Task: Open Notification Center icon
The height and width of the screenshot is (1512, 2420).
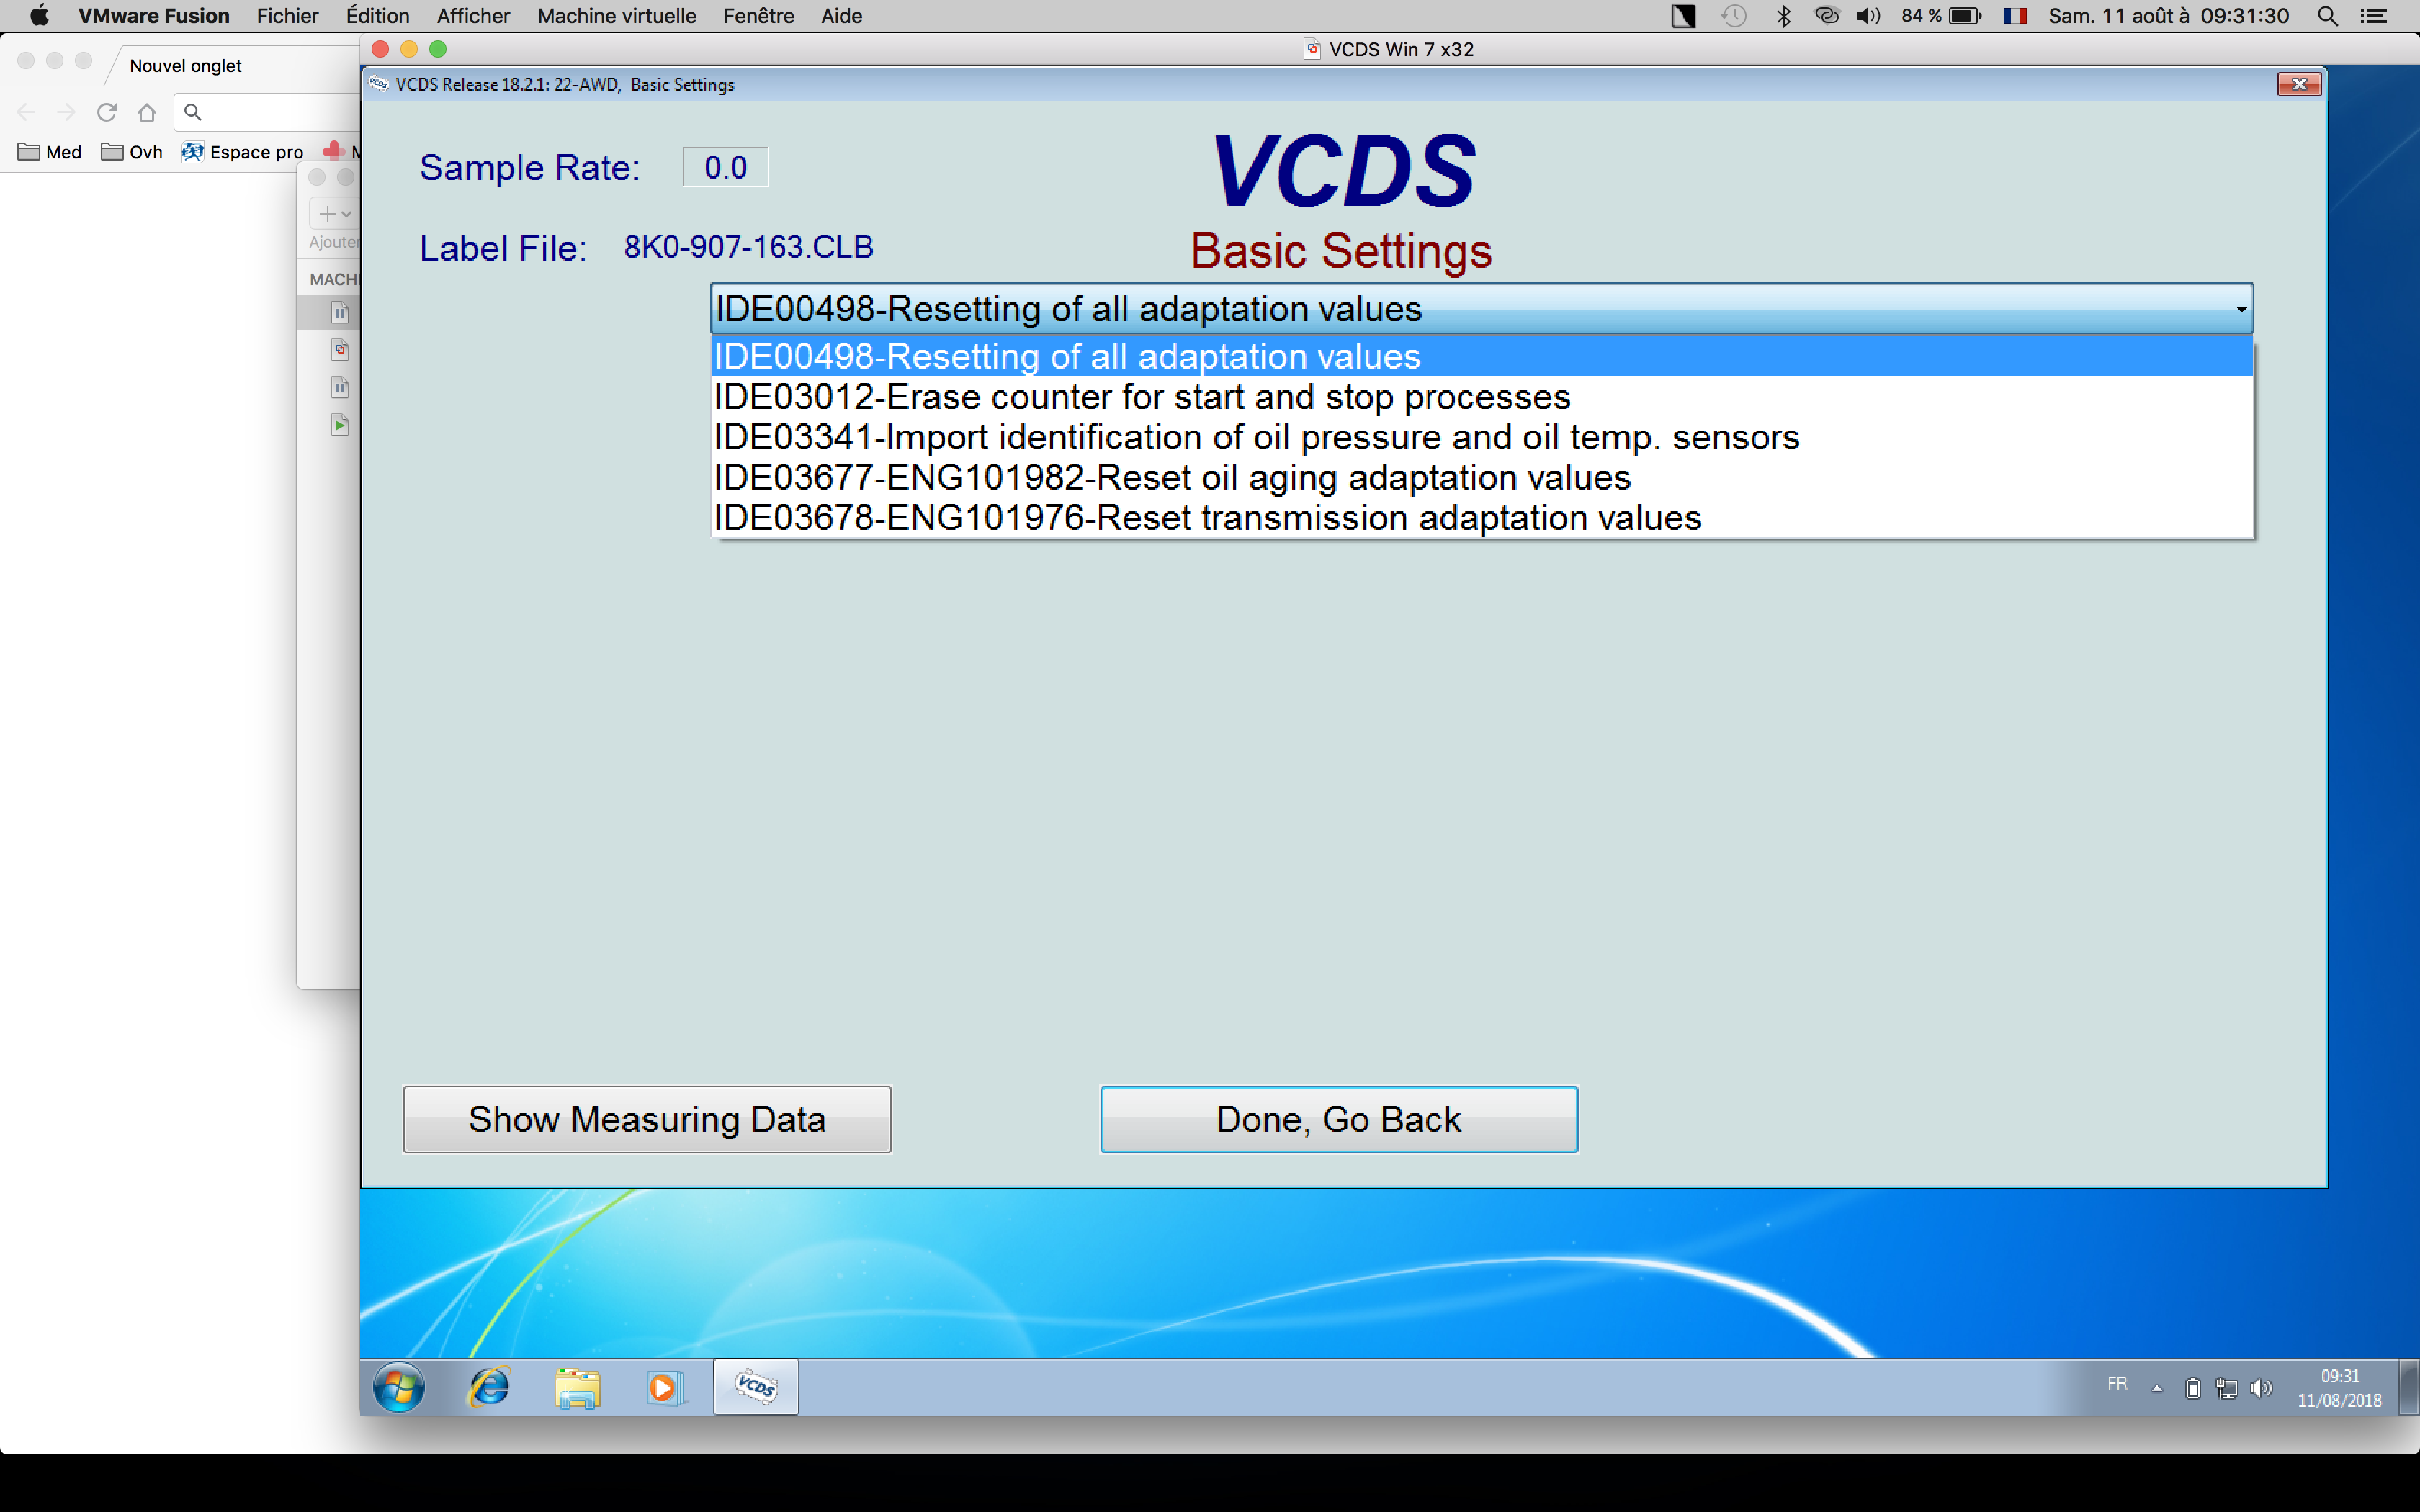Action: [x=2373, y=16]
